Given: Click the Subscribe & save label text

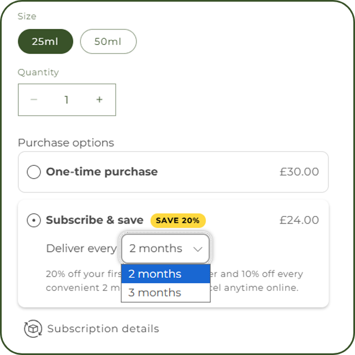Looking at the screenshot, I should [x=94, y=220].
